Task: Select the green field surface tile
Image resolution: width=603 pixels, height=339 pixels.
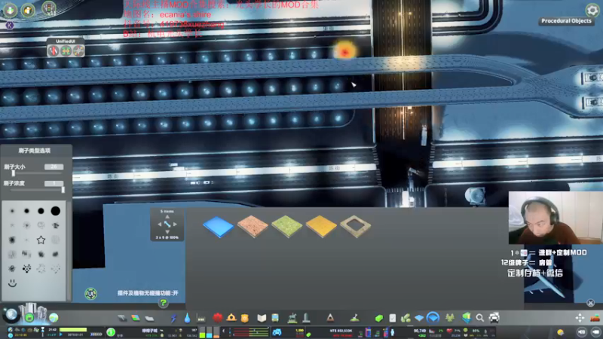Action: click(287, 227)
